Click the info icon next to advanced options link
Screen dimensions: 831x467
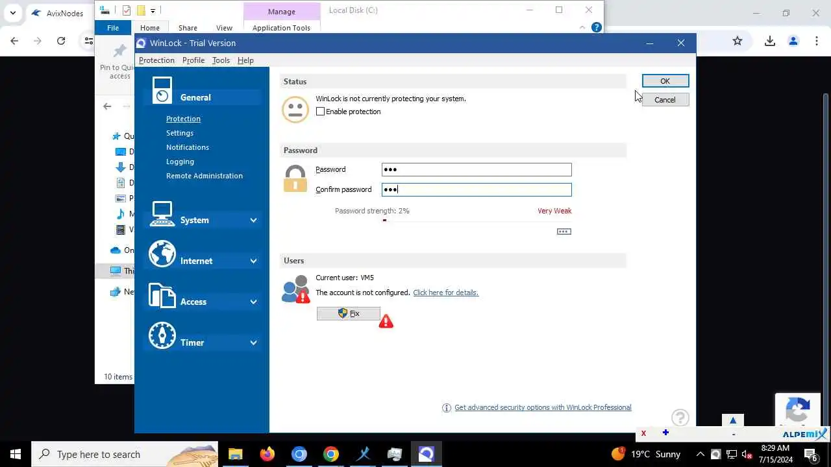tap(447, 408)
